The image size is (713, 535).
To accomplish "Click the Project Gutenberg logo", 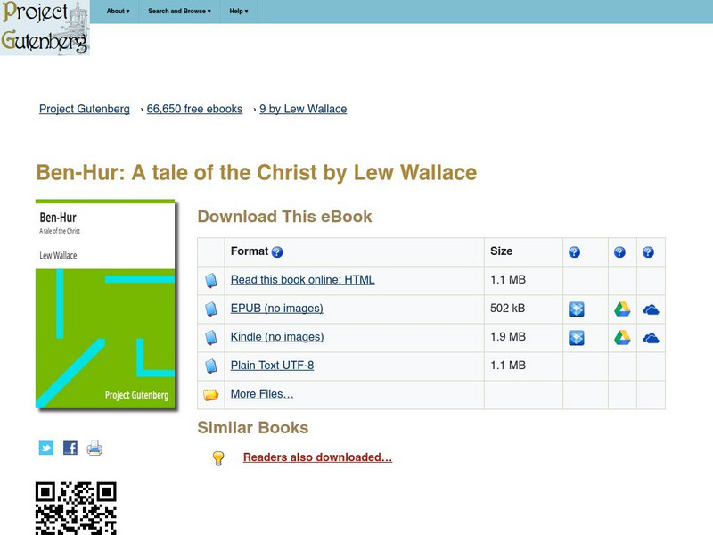I will point(46,29).
